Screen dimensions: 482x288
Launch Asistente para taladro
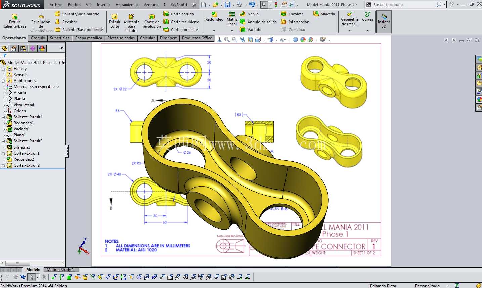coord(131,24)
